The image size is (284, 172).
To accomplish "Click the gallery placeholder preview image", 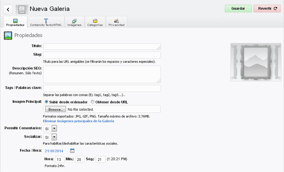I will [256, 62].
